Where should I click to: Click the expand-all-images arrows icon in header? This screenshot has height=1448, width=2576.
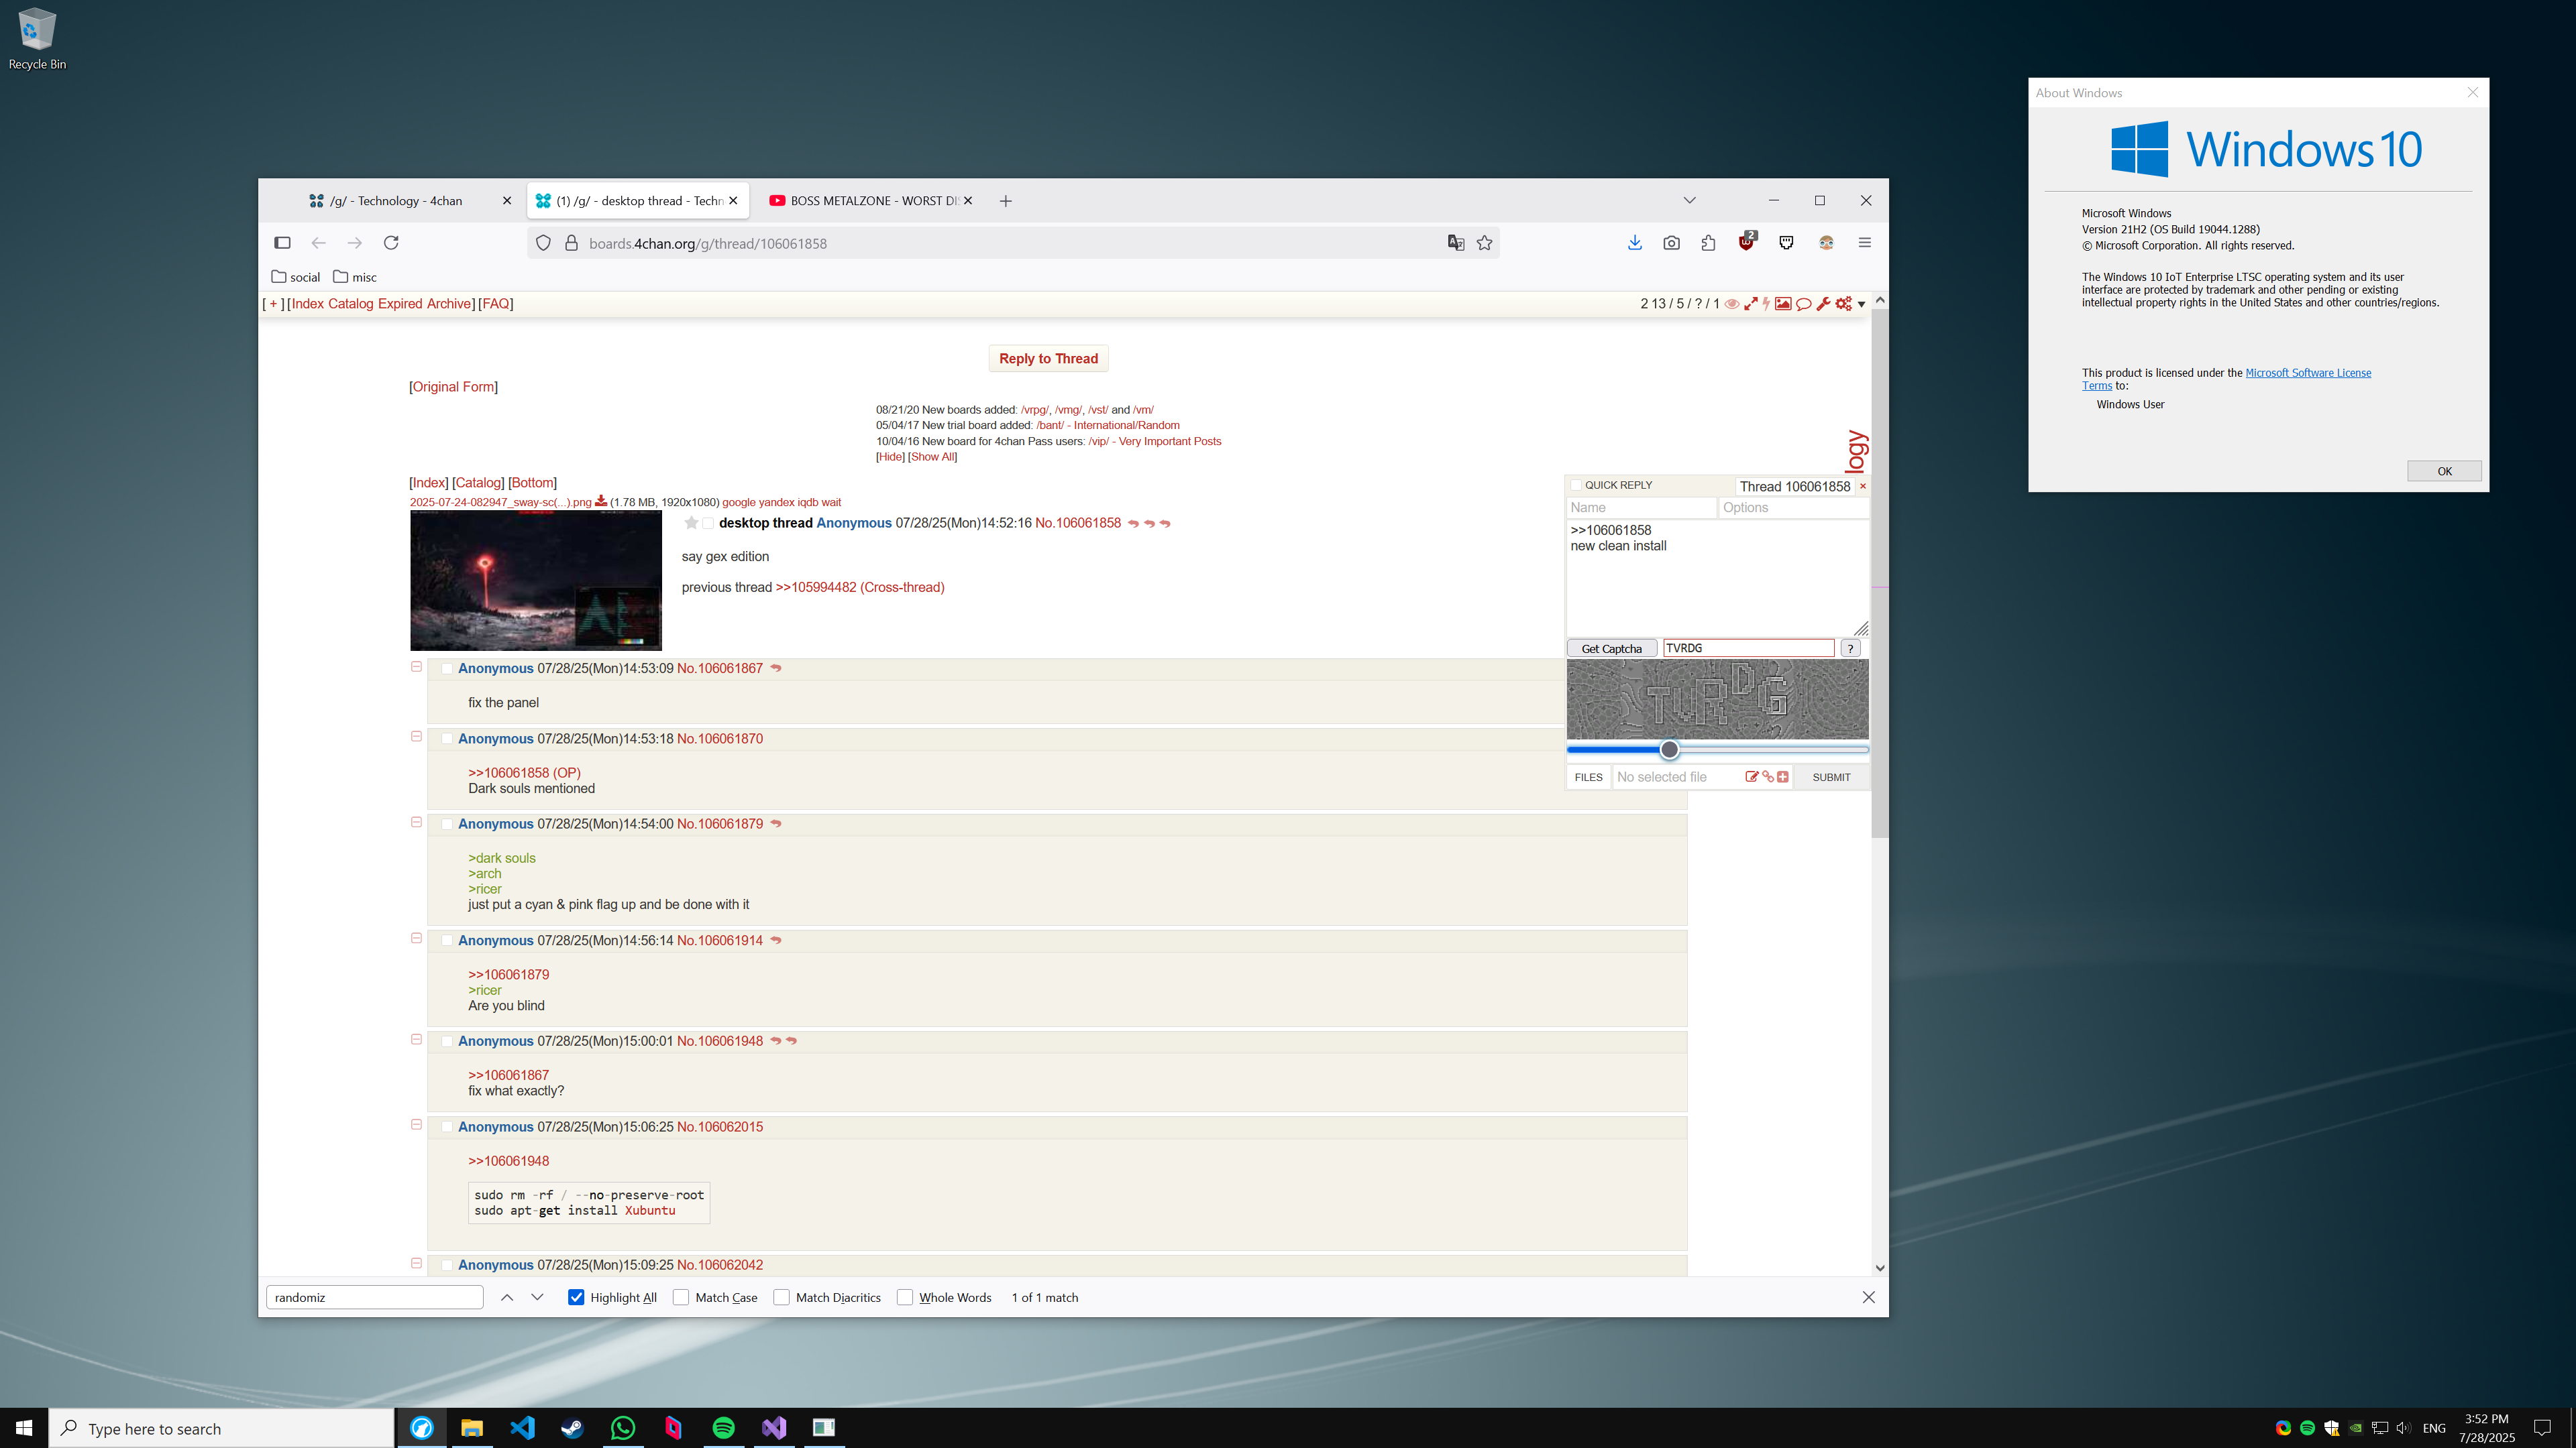[x=1751, y=304]
